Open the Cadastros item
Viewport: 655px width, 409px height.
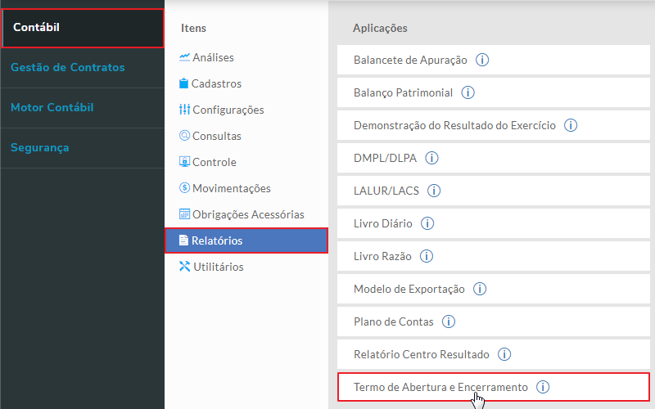216,83
